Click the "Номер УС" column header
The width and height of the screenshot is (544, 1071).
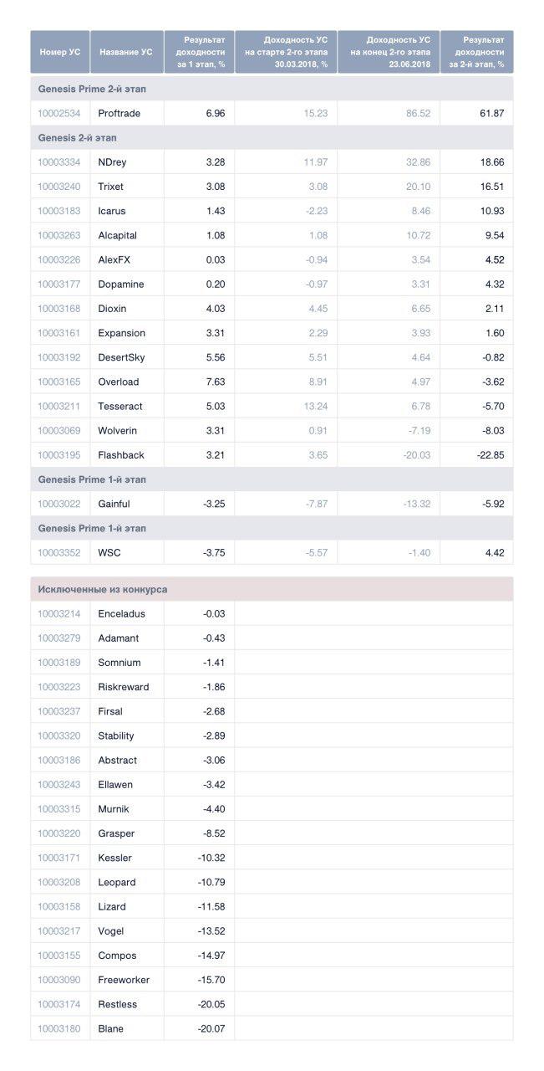pyautogui.click(x=60, y=52)
